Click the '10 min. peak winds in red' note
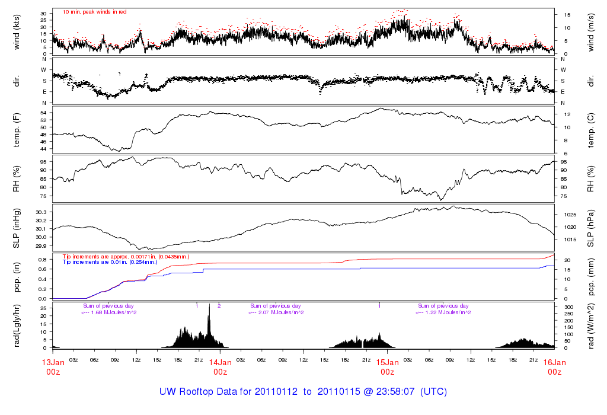Screen dimensions: 607x415 click(x=94, y=12)
